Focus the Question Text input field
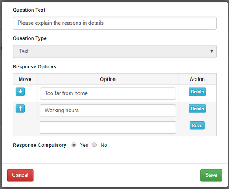Screen dimensions: 229x189 114,23
